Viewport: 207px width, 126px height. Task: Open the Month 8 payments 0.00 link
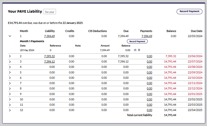point(149,88)
